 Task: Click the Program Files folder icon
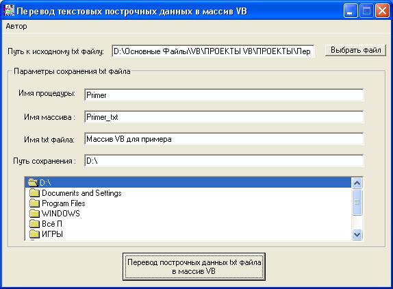(35, 203)
